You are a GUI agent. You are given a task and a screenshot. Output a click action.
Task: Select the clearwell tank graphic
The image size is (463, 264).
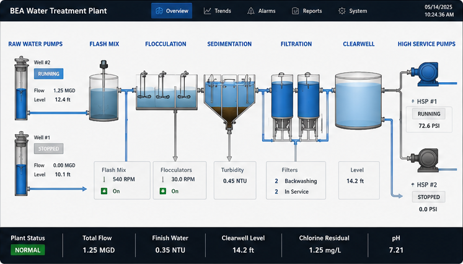click(358, 100)
